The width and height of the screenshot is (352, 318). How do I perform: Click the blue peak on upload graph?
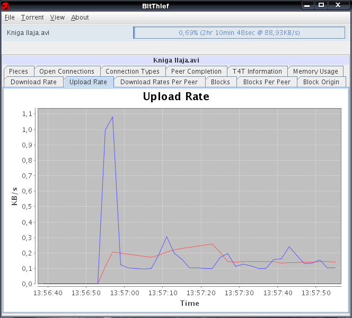coord(112,117)
